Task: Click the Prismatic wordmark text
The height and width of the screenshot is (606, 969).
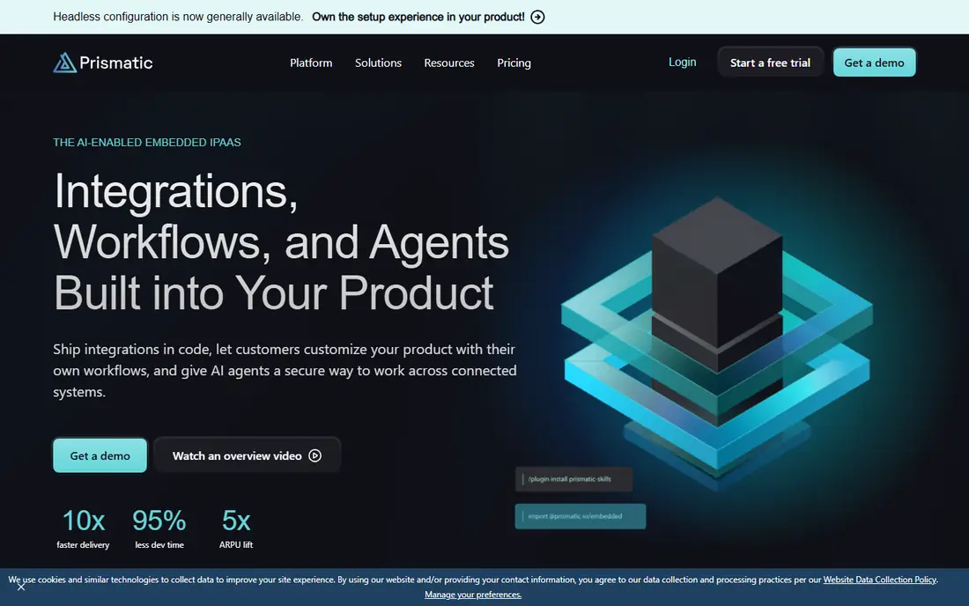Action: coord(116,63)
